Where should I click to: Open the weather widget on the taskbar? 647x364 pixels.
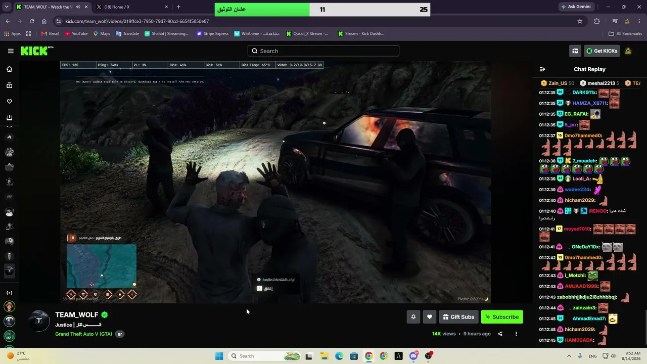click(x=18, y=356)
